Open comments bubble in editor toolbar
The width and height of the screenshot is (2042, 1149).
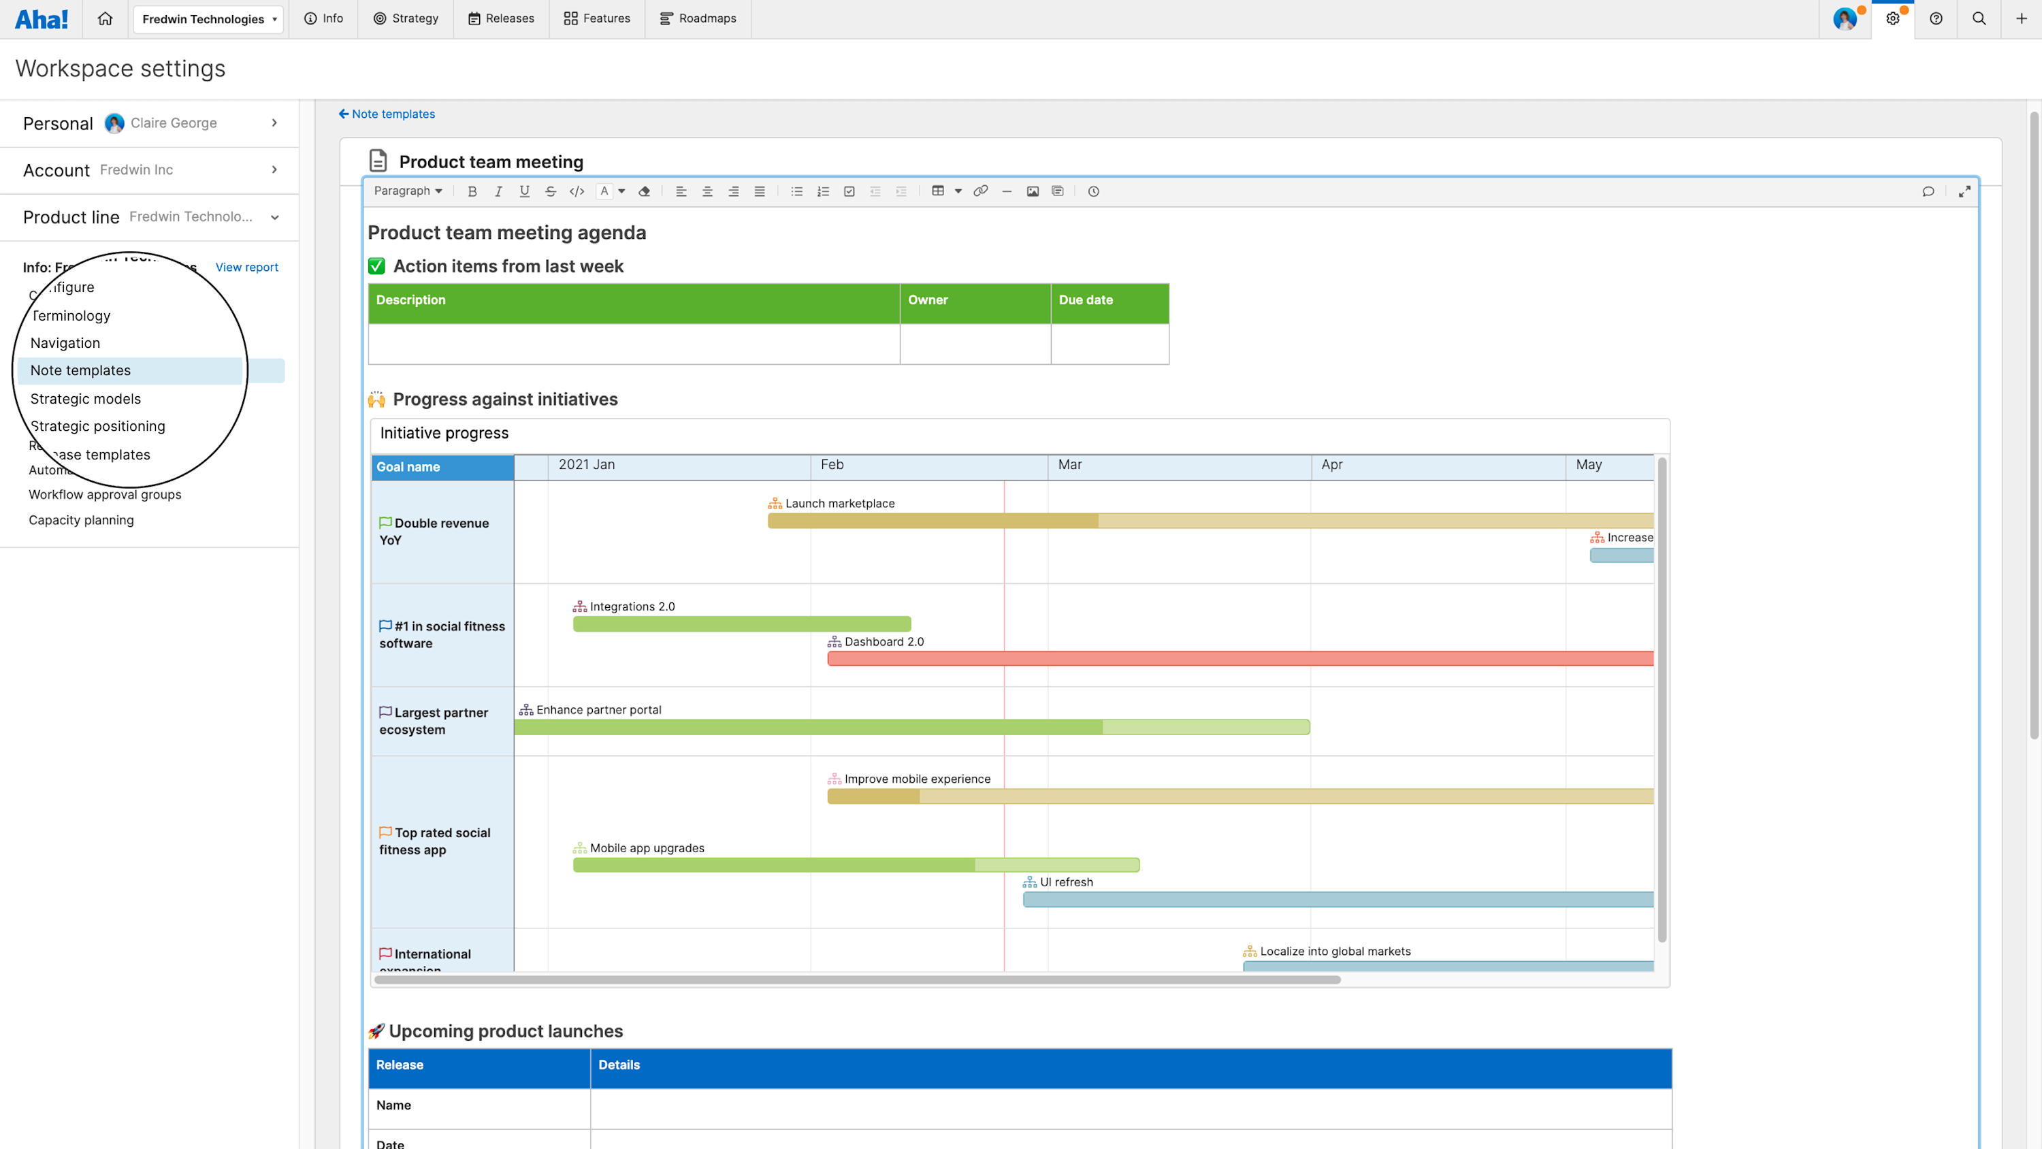click(1928, 191)
